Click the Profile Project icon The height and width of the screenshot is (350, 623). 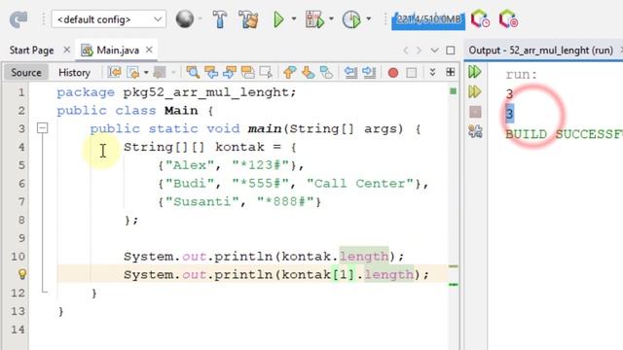pos(351,19)
